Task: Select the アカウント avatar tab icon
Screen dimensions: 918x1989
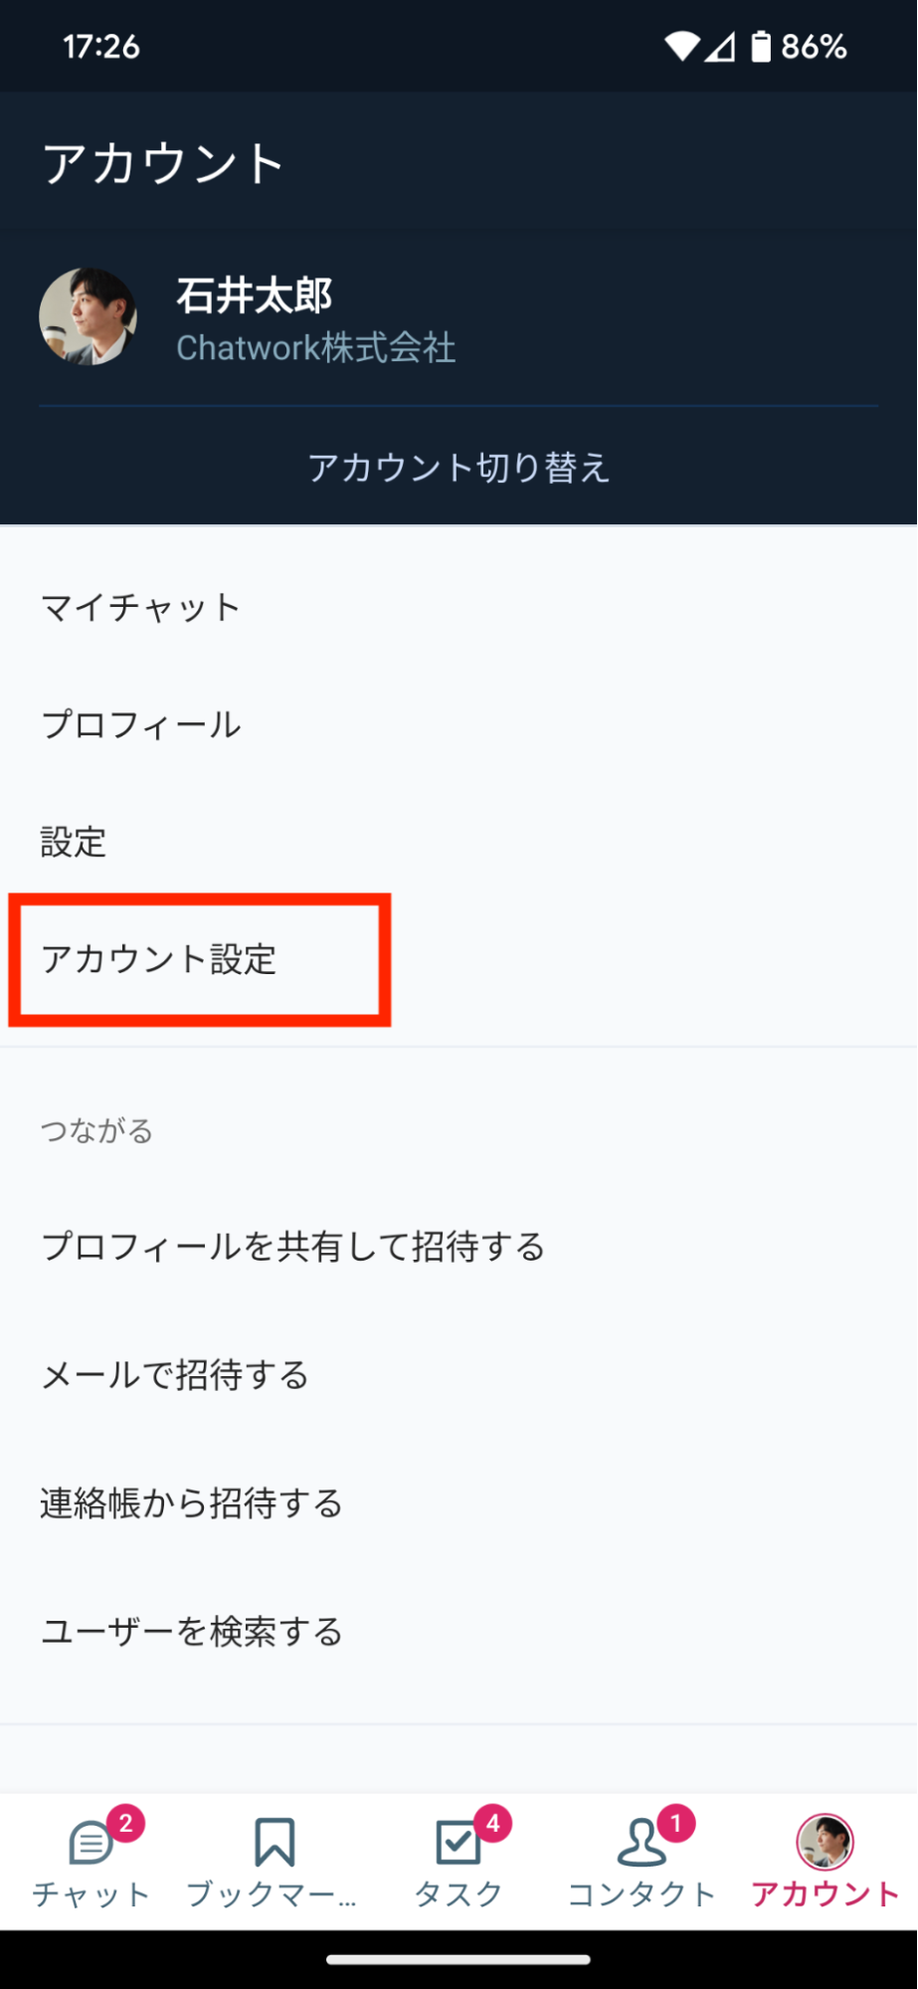Action: pyautogui.click(x=825, y=1842)
